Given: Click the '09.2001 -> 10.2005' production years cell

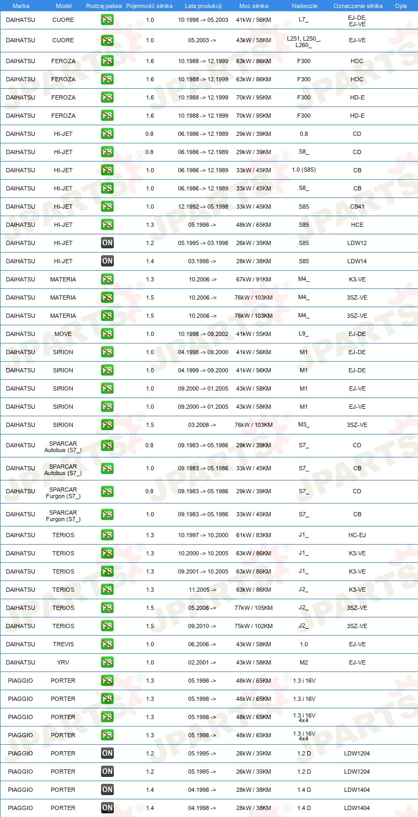Looking at the screenshot, I should click(203, 571).
